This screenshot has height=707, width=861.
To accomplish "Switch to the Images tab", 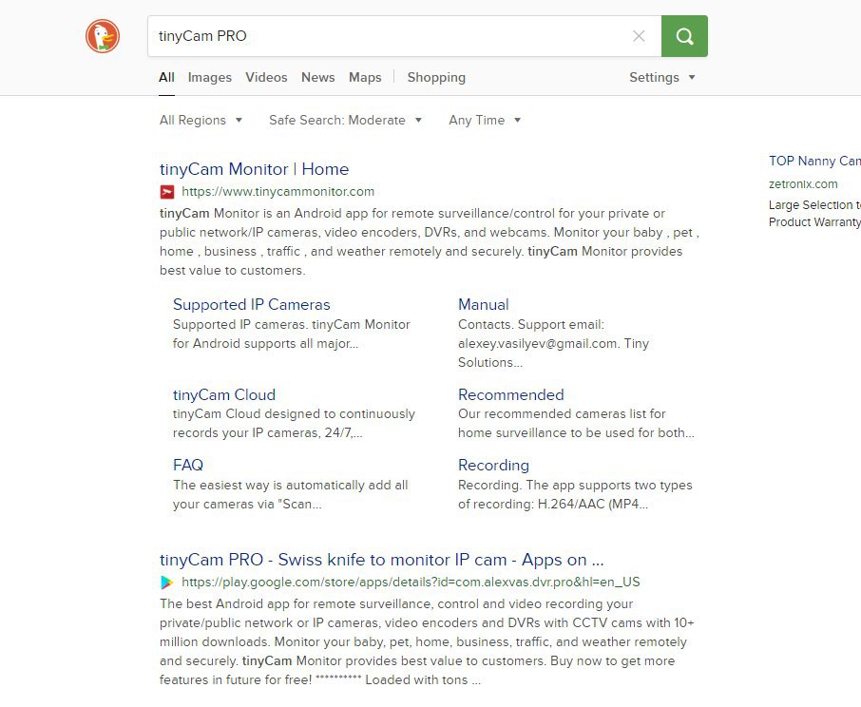I will [x=210, y=77].
